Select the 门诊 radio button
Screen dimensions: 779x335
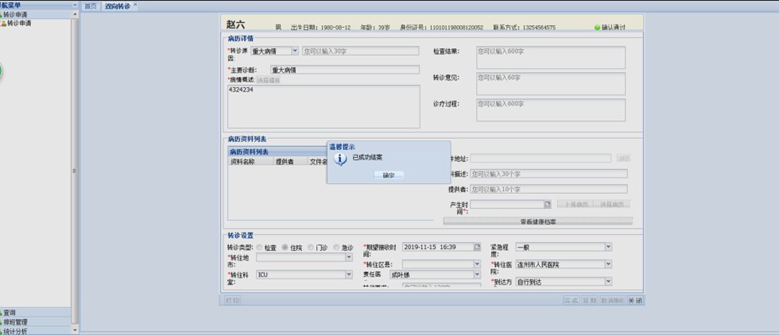311,247
